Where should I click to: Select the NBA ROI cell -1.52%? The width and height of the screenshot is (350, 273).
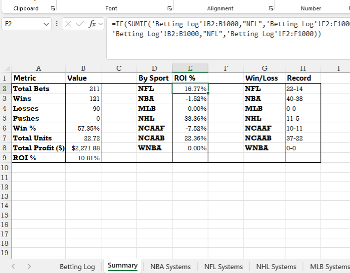pyautogui.click(x=190, y=98)
